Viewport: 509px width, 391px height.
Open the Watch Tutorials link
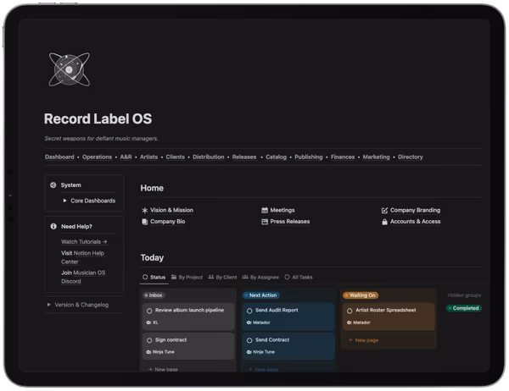click(84, 242)
